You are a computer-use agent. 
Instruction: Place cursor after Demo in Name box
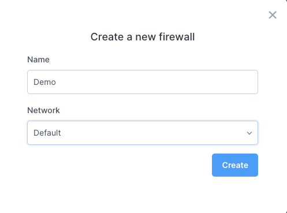57,82
